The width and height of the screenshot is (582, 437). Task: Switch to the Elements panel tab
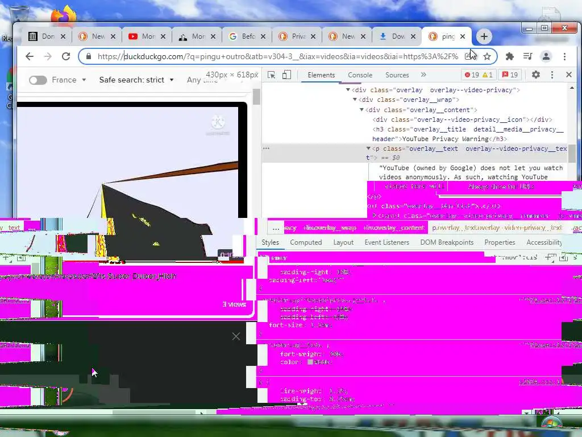(x=321, y=75)
